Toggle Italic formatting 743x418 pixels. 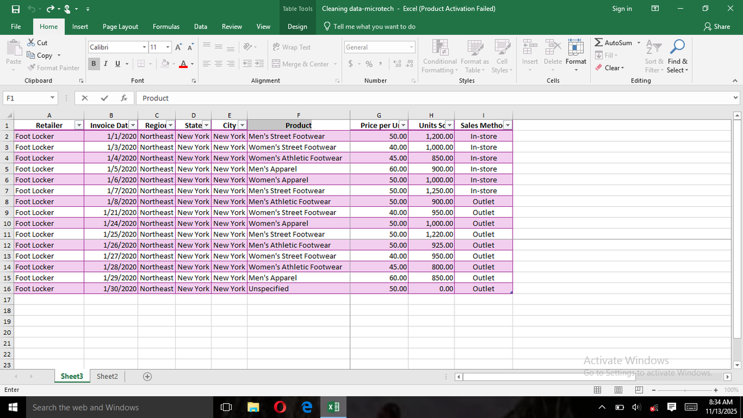point(105,64)
